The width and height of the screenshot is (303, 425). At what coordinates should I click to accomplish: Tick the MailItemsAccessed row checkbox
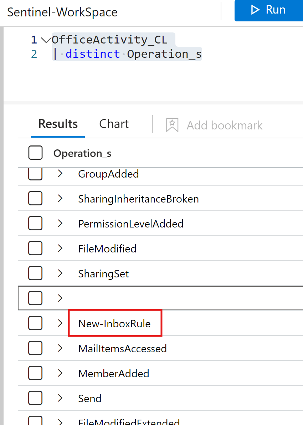click(35, 348)
